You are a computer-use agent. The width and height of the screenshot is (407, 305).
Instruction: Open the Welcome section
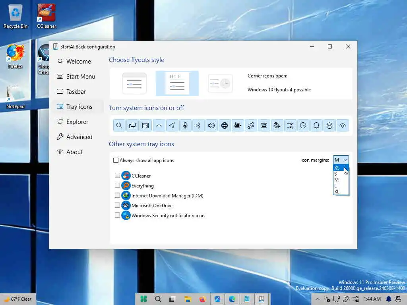pyautogui.click(x=78, y=62)
